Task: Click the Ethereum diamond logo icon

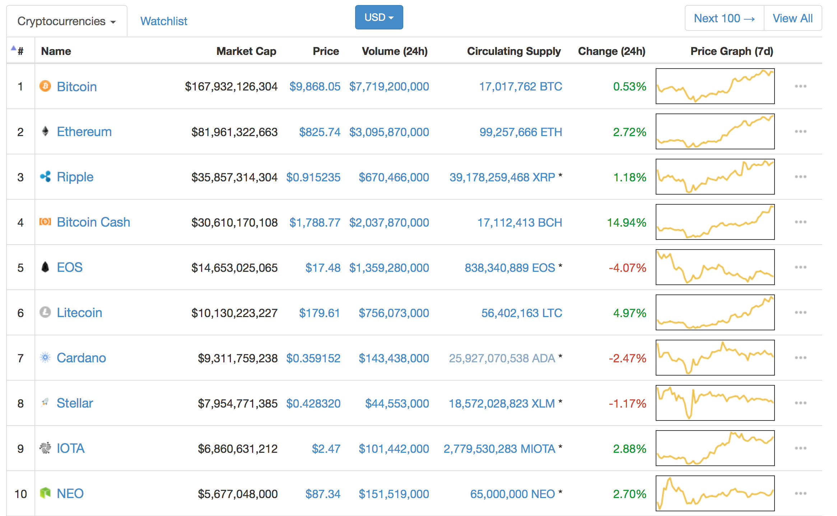Action: coord(45,131)
